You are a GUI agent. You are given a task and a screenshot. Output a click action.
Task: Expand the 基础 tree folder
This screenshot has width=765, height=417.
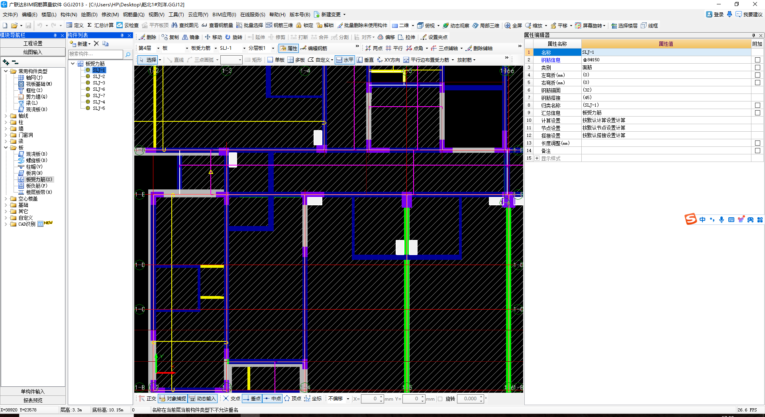click(x=6, y=205)
